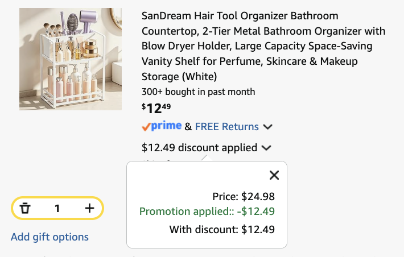Click the orange Prime checkmark icon
The height and width of the screenshot is (257, 404).
146,127
